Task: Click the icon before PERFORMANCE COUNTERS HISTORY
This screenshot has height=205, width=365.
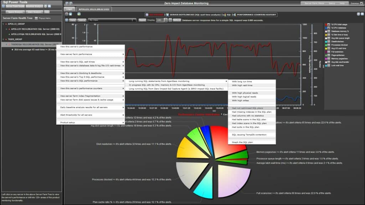Action: 235,15
